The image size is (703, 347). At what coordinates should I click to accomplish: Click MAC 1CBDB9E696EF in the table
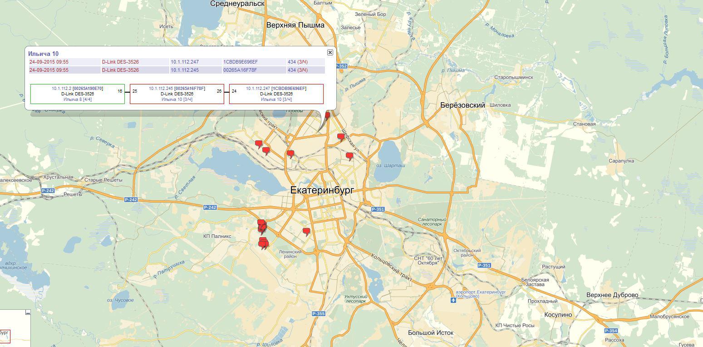click(x=241, y=62)
